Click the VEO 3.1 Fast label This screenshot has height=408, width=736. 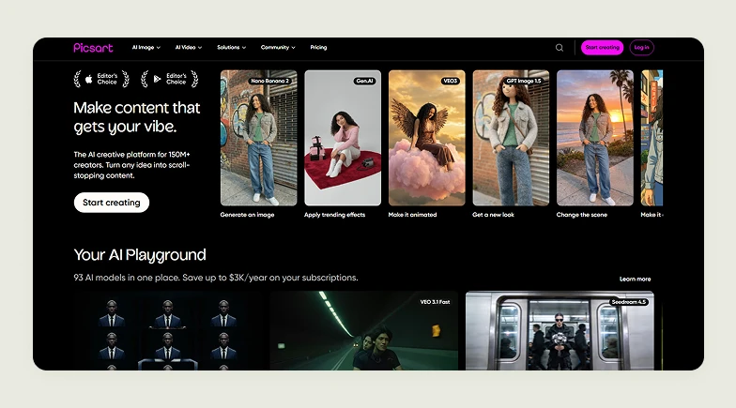point(435,302)
